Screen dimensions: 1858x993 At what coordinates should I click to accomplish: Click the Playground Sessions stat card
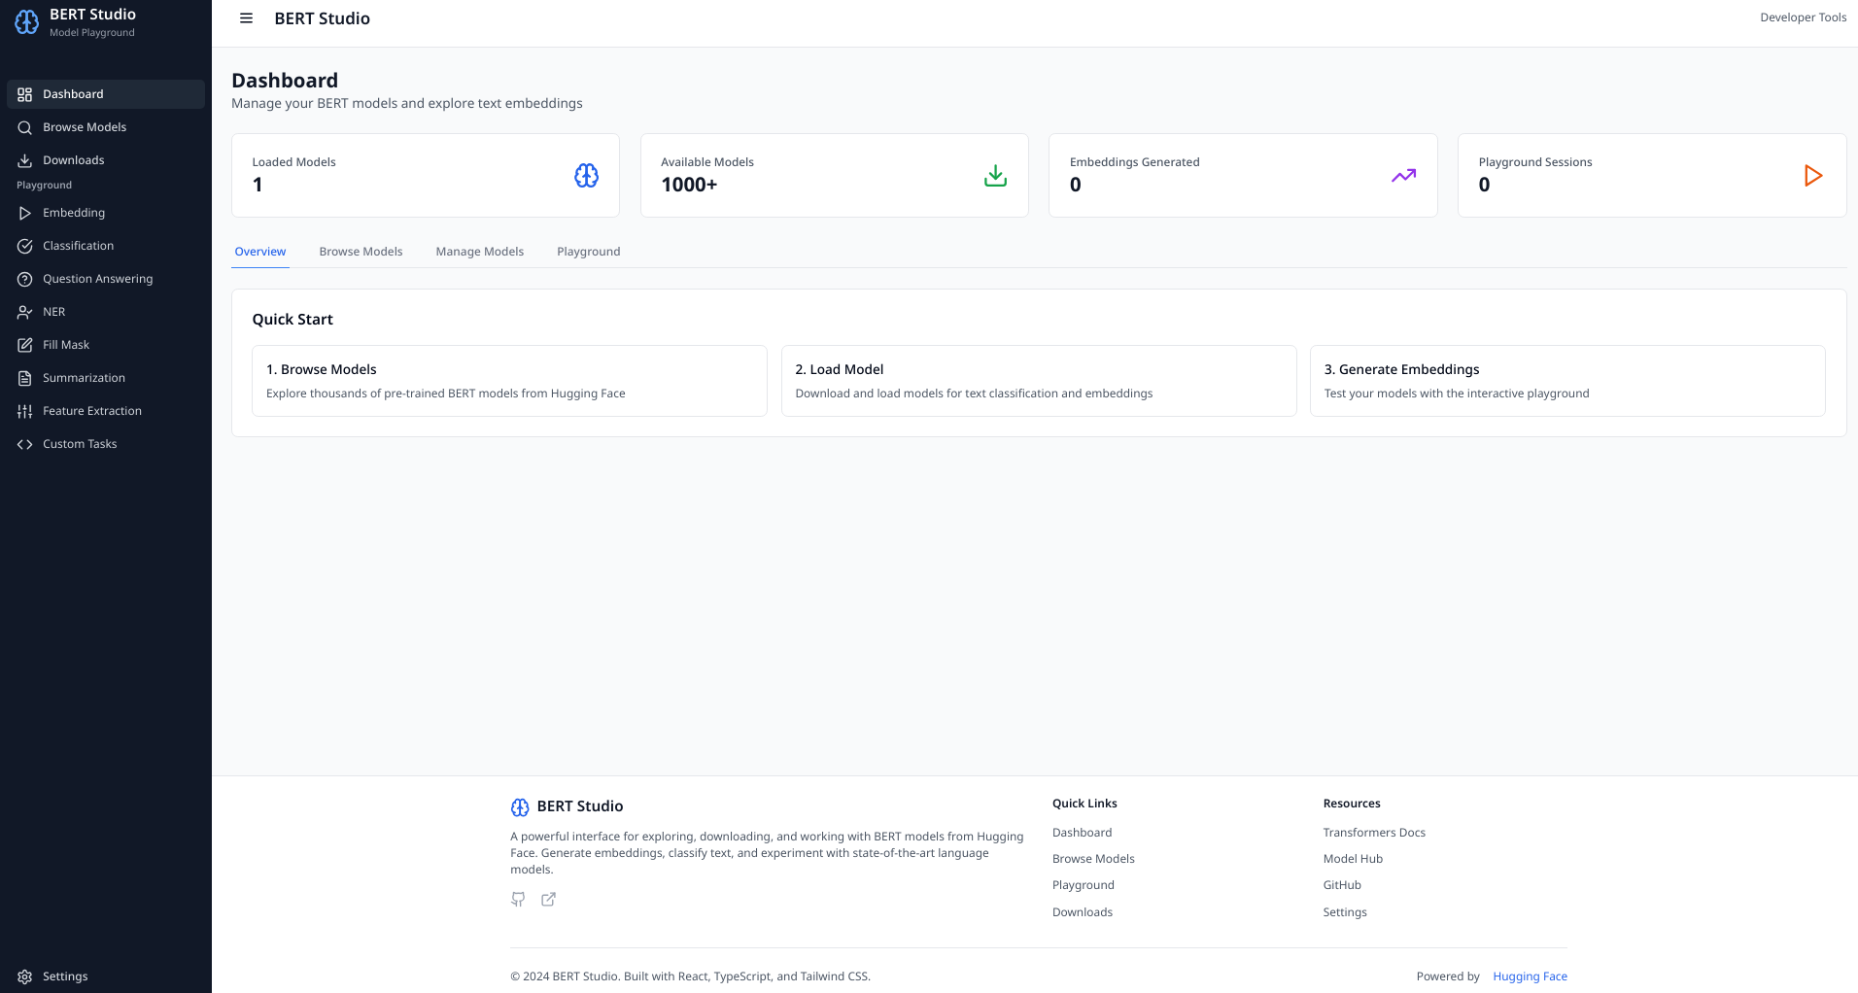1652,176
